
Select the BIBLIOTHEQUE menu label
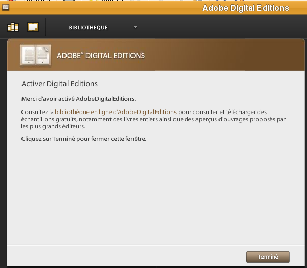pos(89,28)
